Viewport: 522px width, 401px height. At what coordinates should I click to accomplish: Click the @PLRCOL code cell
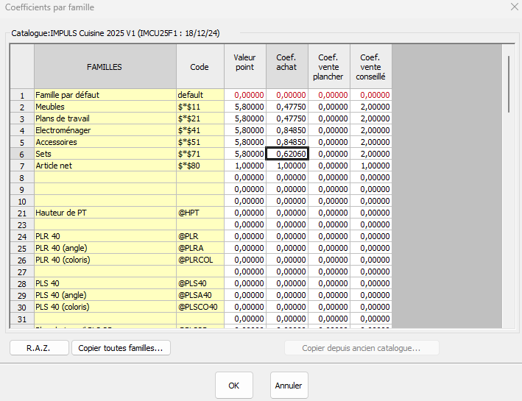coord(200,260)
